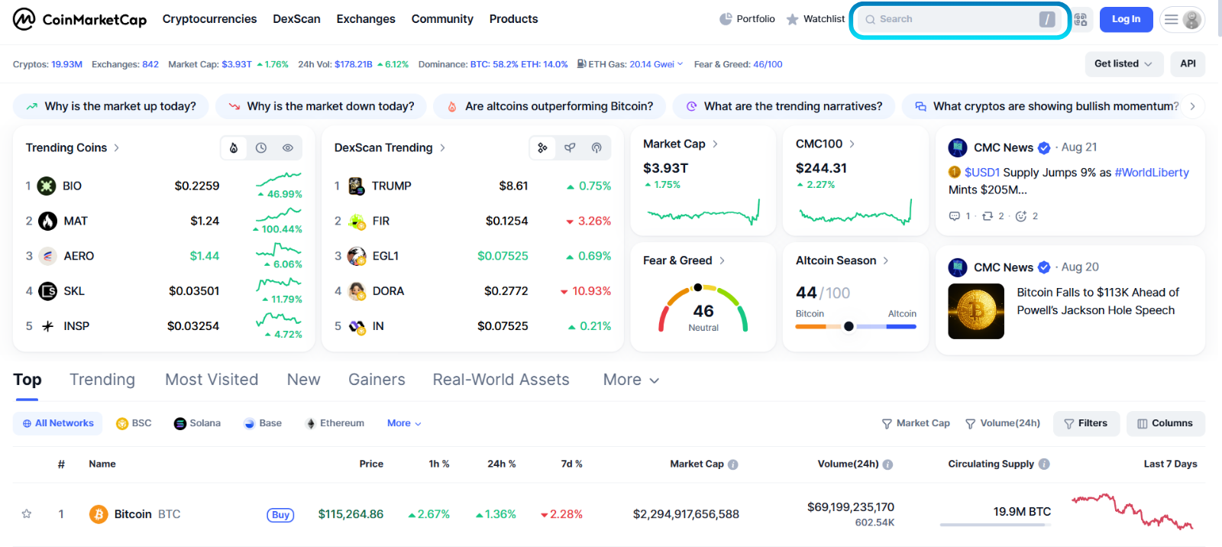
Task: Open the Market Cap card details
Action: click(681, 144)
